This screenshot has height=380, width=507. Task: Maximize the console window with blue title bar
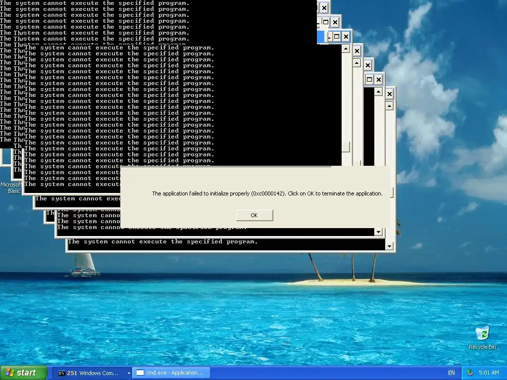(337, 37)
